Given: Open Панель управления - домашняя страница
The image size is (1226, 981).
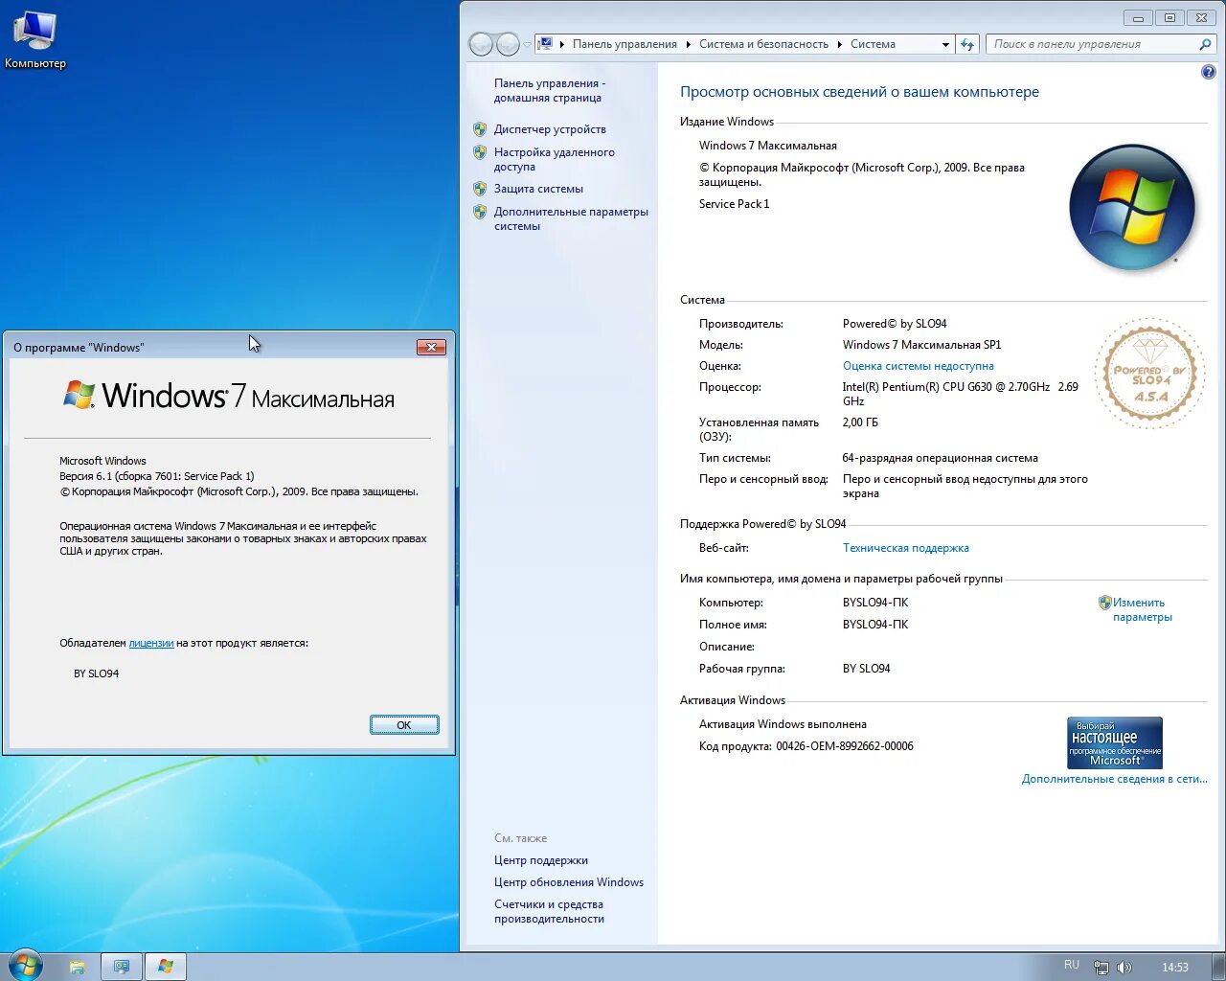Looking at the screenshot, I should tap(550, 90).
